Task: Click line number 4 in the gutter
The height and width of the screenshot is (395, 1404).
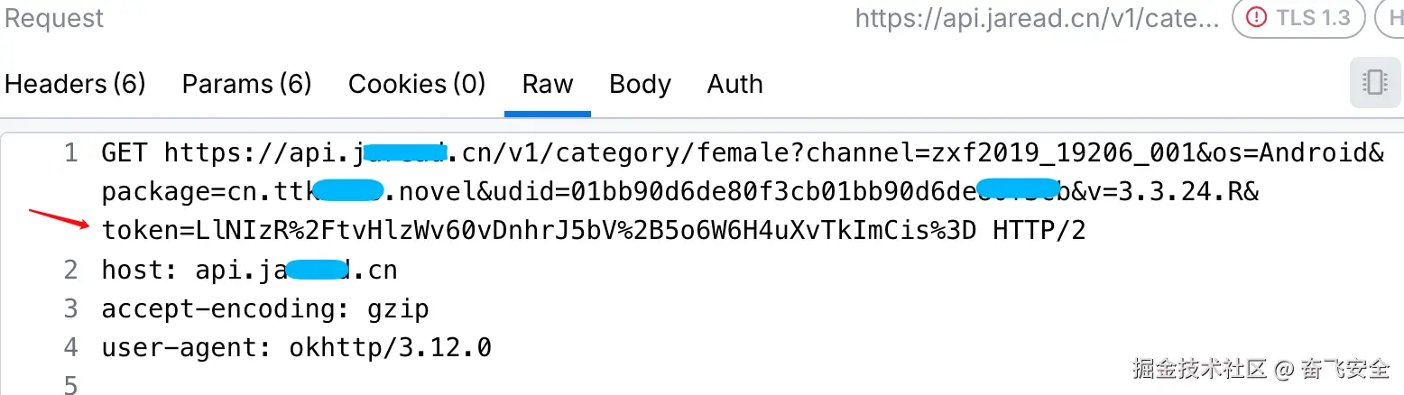Action: point(71,347)
